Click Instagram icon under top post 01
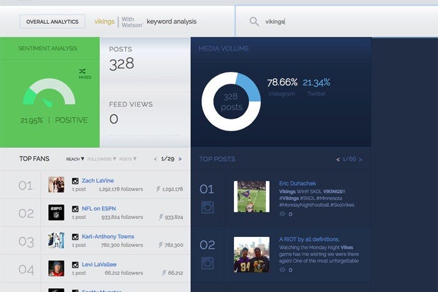The height and width of the screenshot is (292, 438). tap(208, 208)
